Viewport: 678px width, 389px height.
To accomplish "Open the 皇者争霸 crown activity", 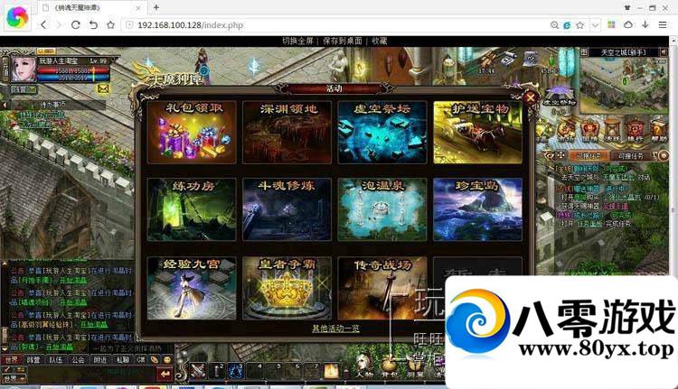I will [x=287, y=289].
